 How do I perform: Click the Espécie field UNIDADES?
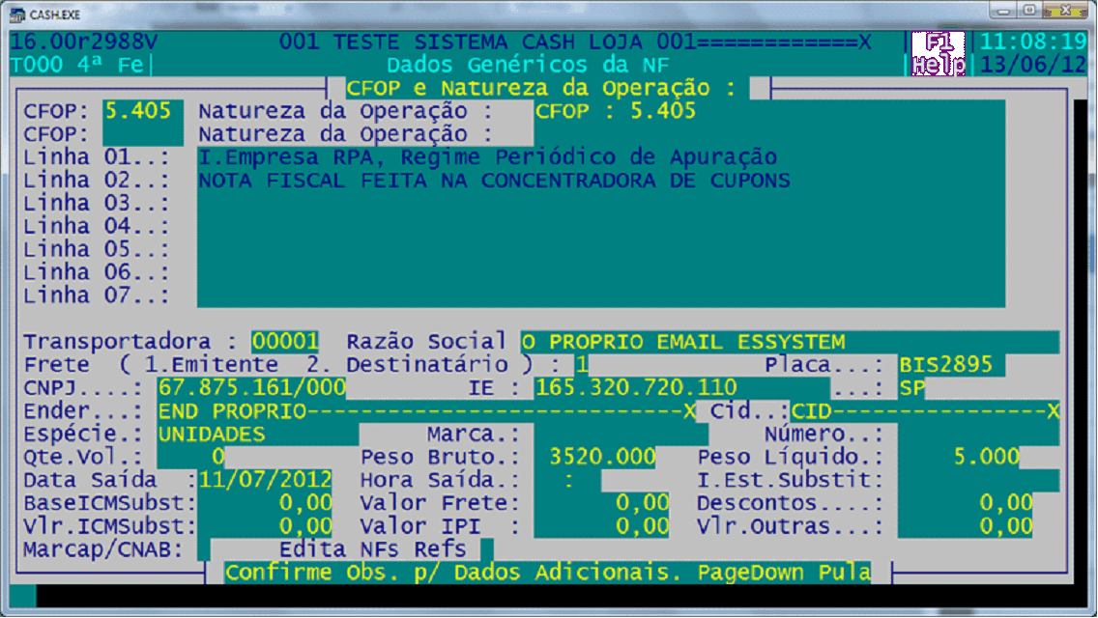257,435
